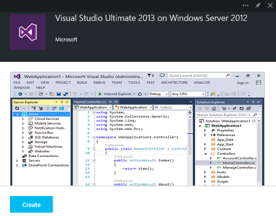
Task: Switch to the HomeController.cs tab
Action: tap(90, 102)
